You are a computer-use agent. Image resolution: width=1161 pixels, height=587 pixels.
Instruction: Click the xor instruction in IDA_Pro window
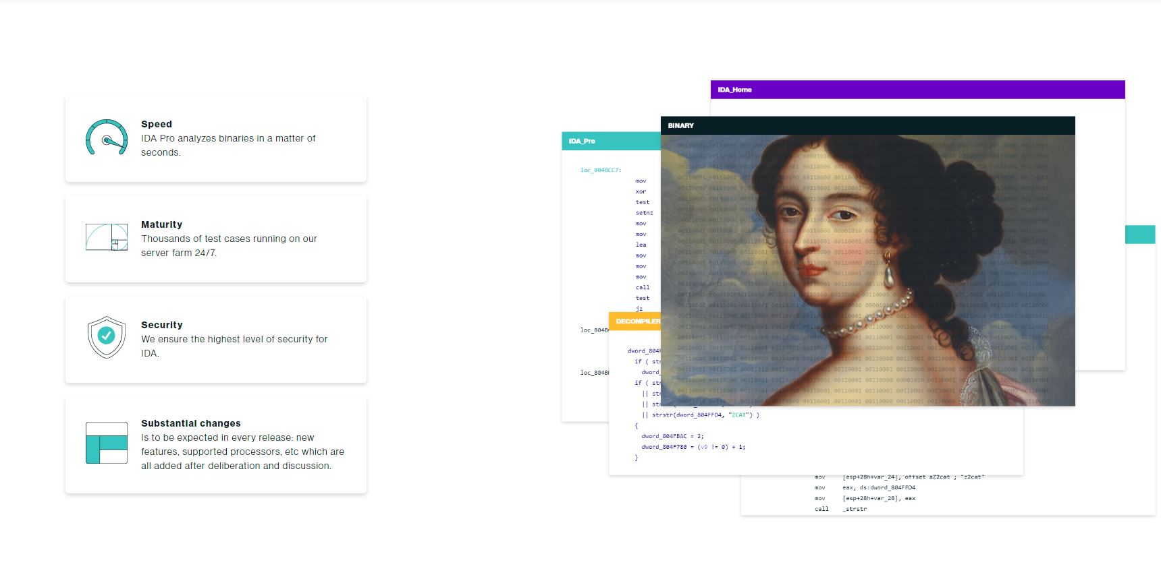tap(641, 191)
